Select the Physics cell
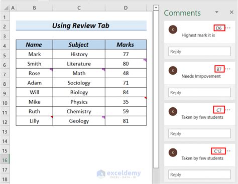 click(x=79, y=102)
